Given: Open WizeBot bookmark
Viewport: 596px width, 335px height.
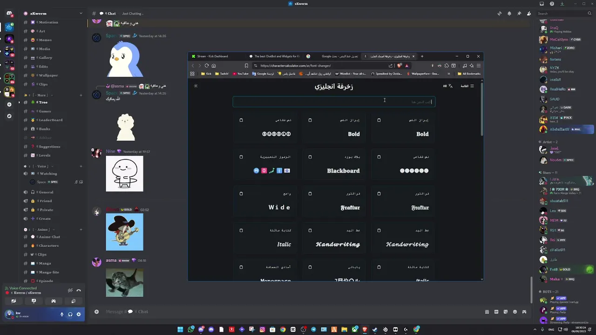Looking at the screenshot, I should [x=351, y=74].
